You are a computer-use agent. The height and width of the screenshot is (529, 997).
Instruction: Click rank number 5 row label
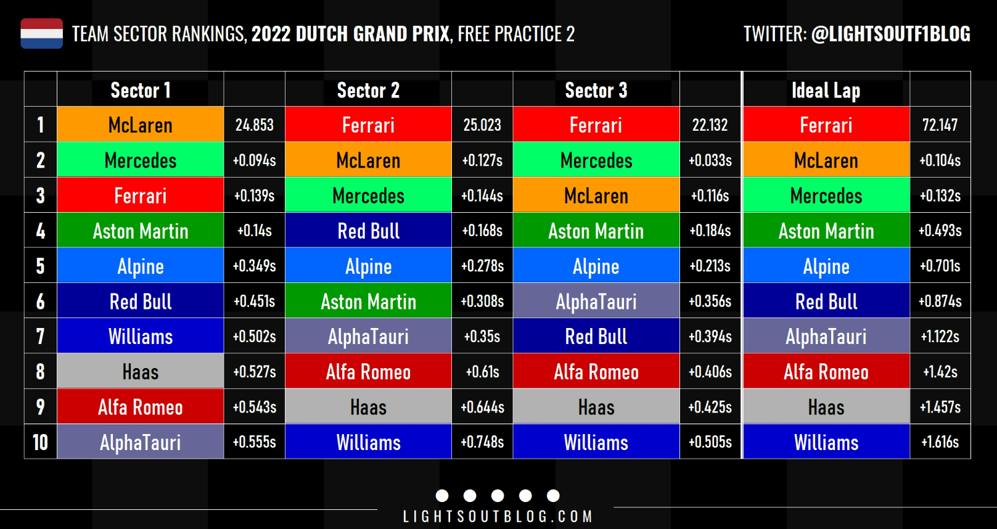(x=41, y=266)
